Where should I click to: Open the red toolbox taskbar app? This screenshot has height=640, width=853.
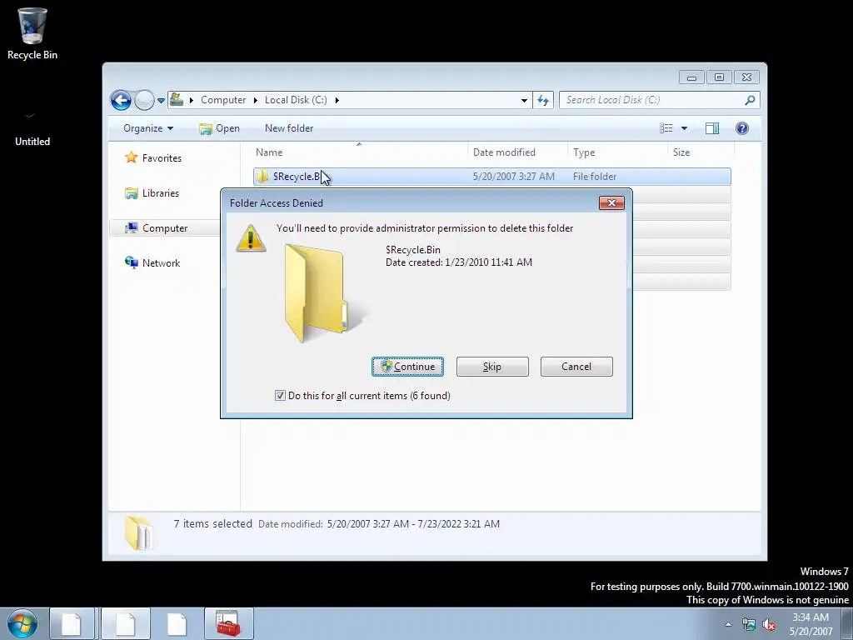[228, 623]
